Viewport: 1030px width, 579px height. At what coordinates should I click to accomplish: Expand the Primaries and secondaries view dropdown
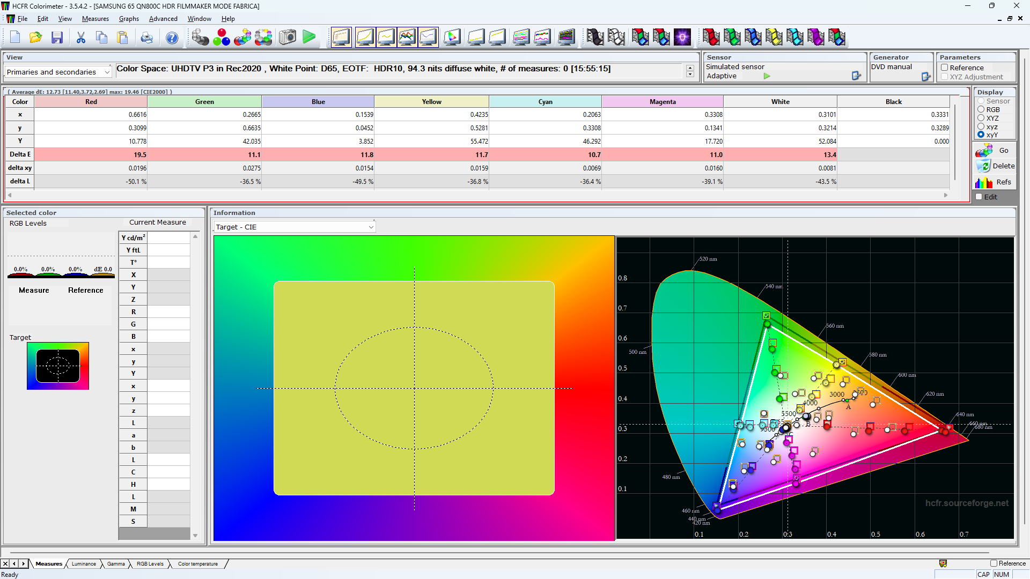click(x=107, y=72)
